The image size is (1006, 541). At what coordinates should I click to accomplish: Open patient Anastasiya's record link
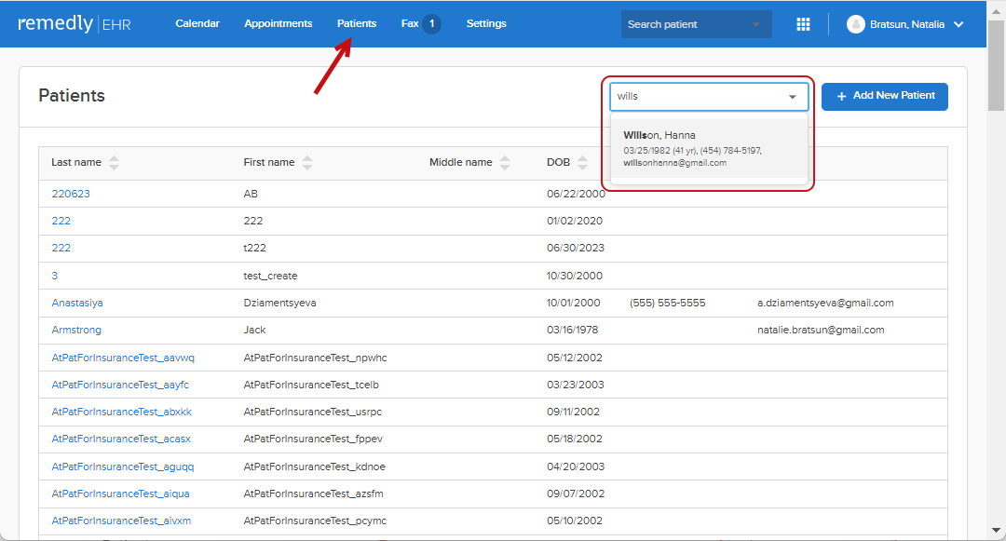pyautogui.click(x=77, y=303)
